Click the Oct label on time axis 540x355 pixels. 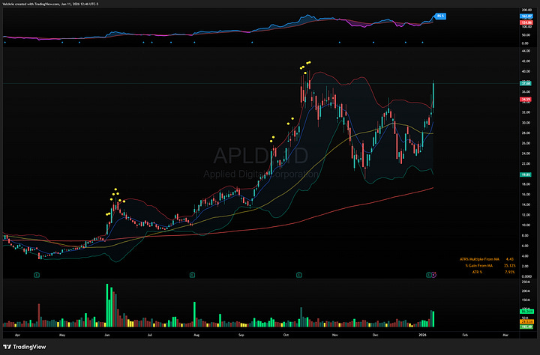(286, 335)
